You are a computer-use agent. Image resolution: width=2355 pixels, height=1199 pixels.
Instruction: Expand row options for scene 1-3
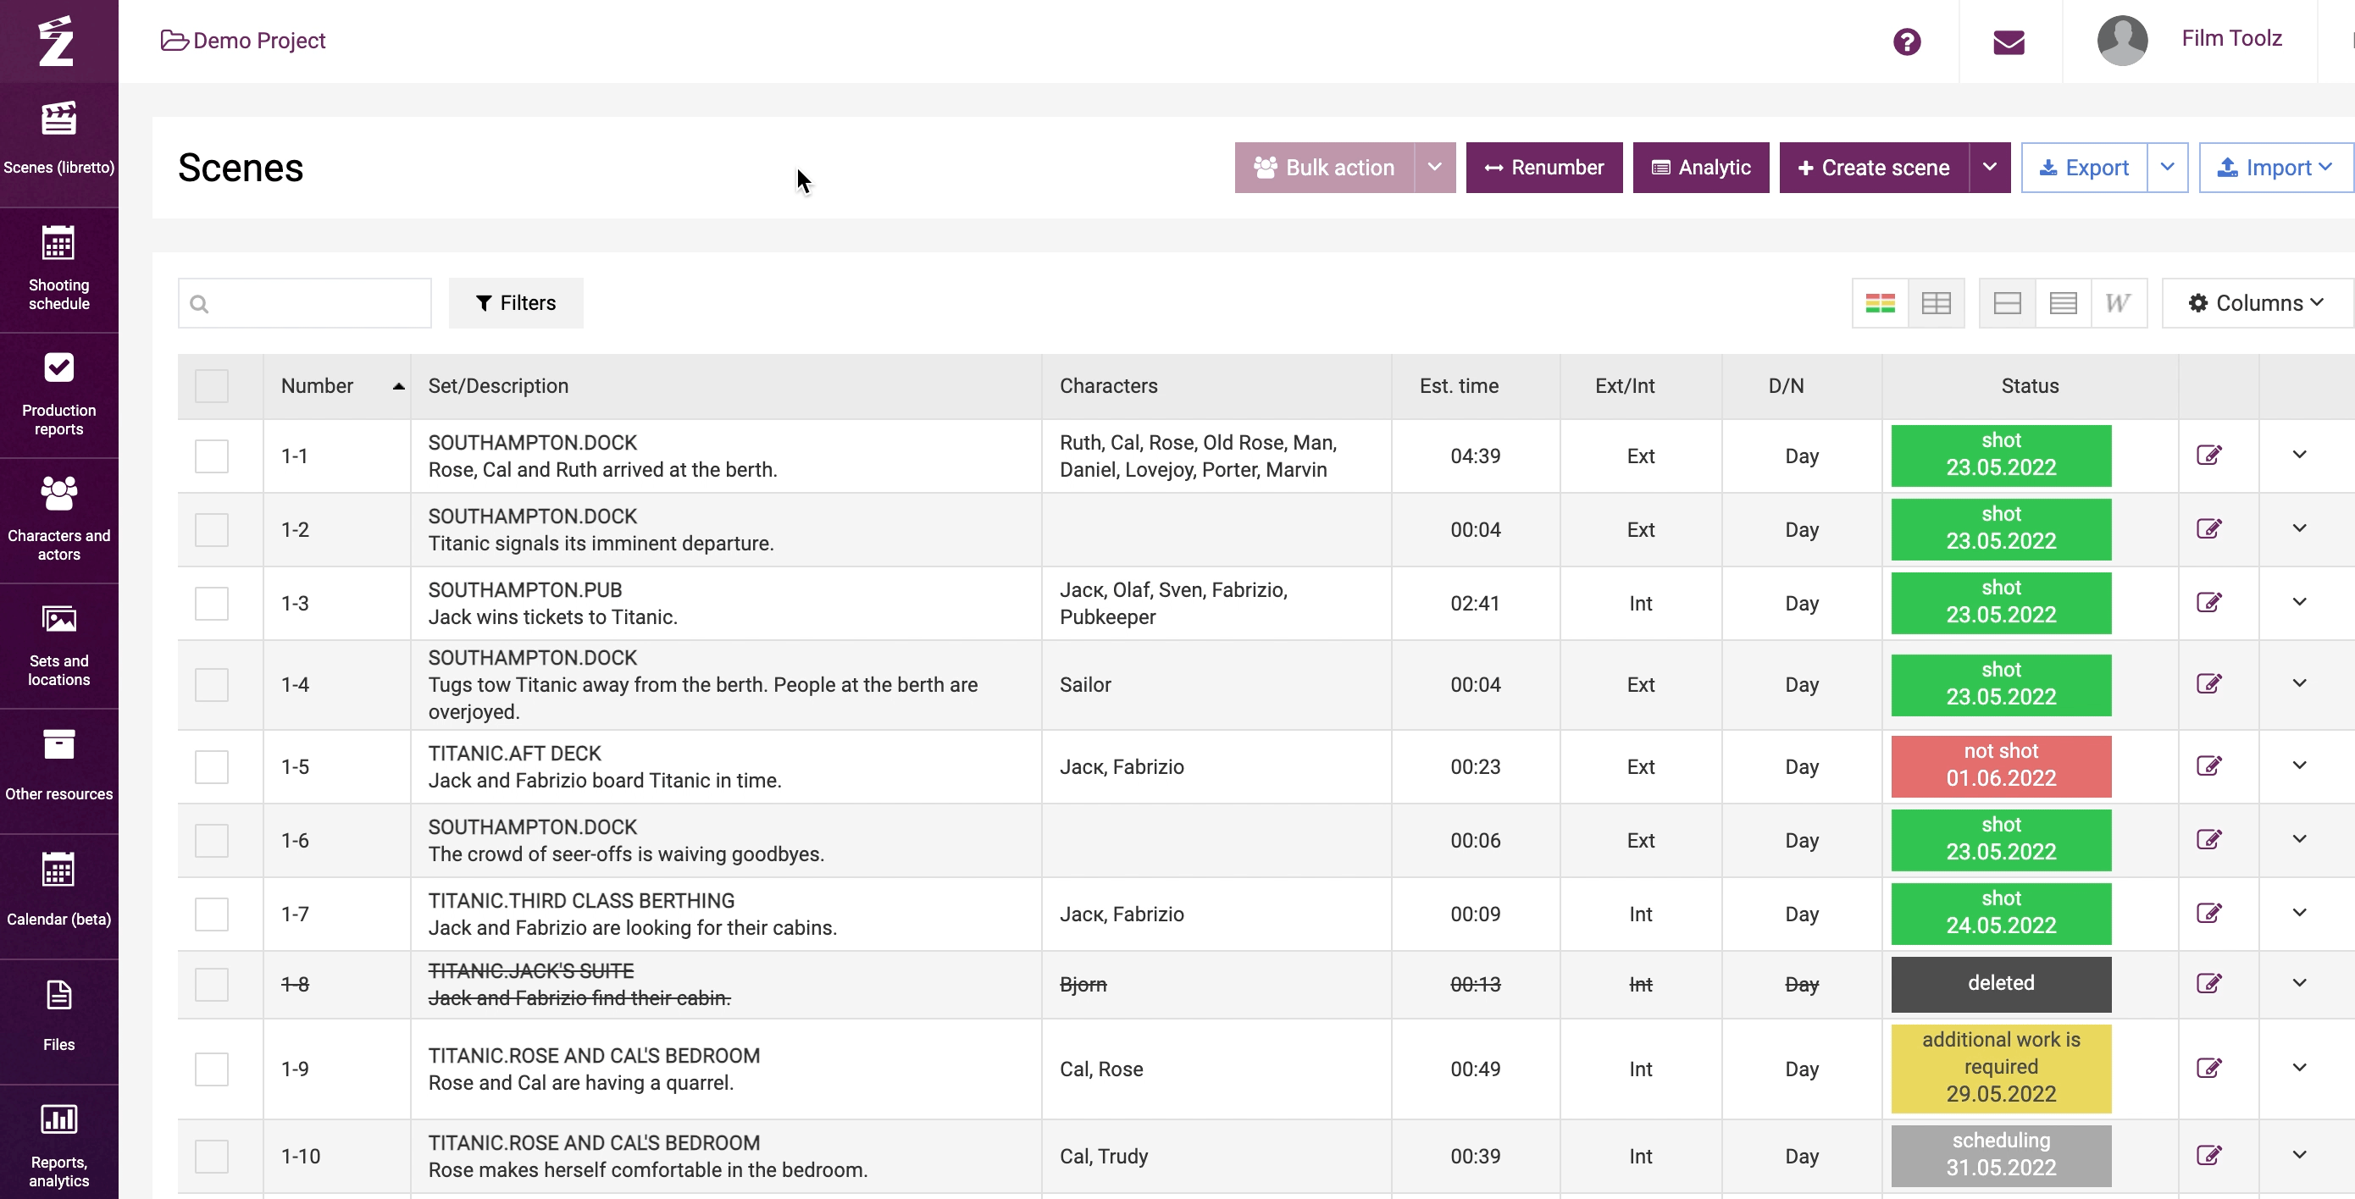2299,602
